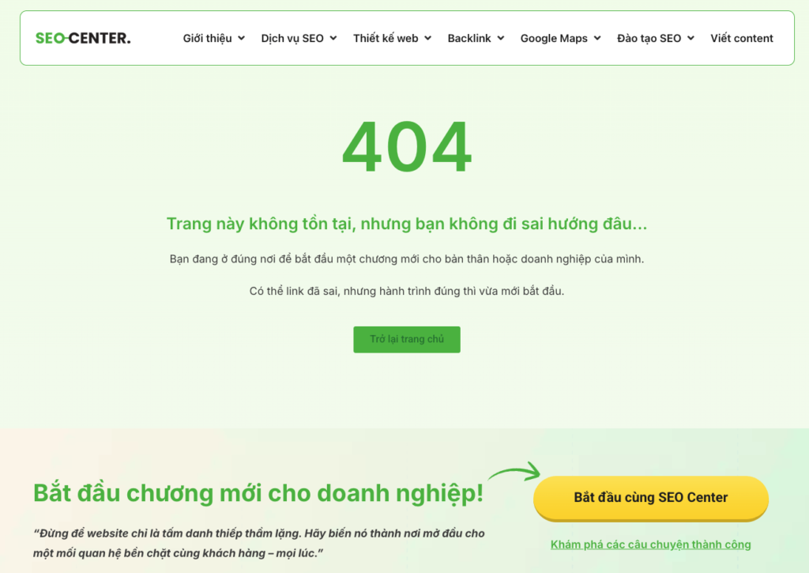
Task: Open the Backlink dropdown chevron
Action: pyautogui.click(x=501, y=38)
